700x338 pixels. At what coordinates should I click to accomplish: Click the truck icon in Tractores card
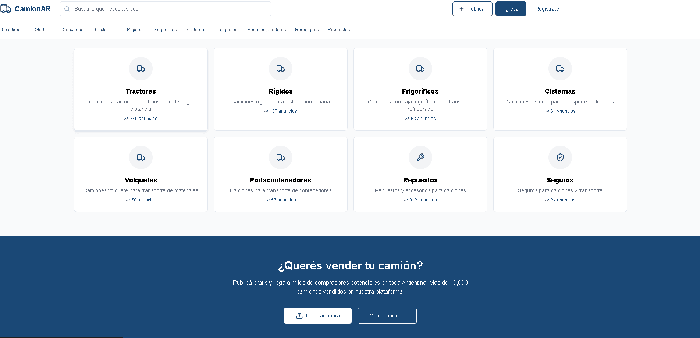pyautogui.click(x=141, y=69)
